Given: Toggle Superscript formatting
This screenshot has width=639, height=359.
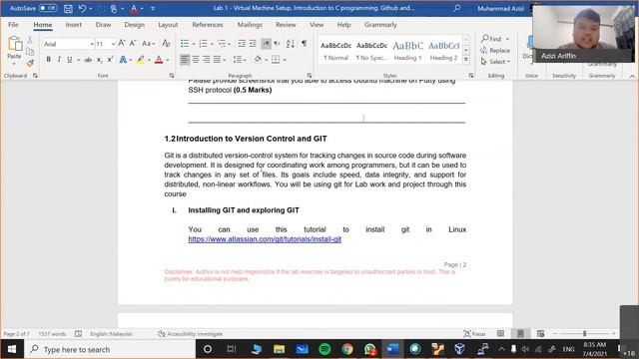Looking at the screenshot, I should click(x=110, y=60).
